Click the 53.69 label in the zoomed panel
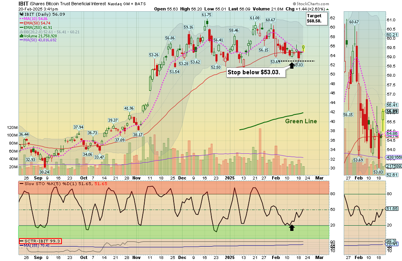The image size is (402, 261). click(x=358, y=160)
